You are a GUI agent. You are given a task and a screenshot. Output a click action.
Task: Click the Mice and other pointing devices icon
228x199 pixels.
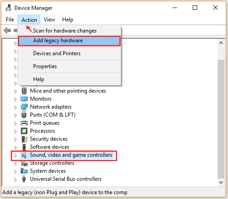point(24,91)
